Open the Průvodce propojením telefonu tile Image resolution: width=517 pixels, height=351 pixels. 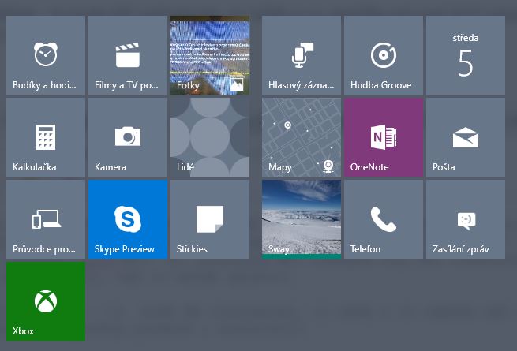(x=46, y=219)
